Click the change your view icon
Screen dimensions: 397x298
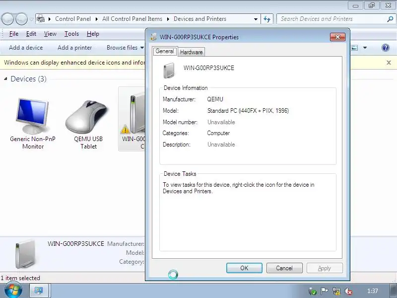354,48
